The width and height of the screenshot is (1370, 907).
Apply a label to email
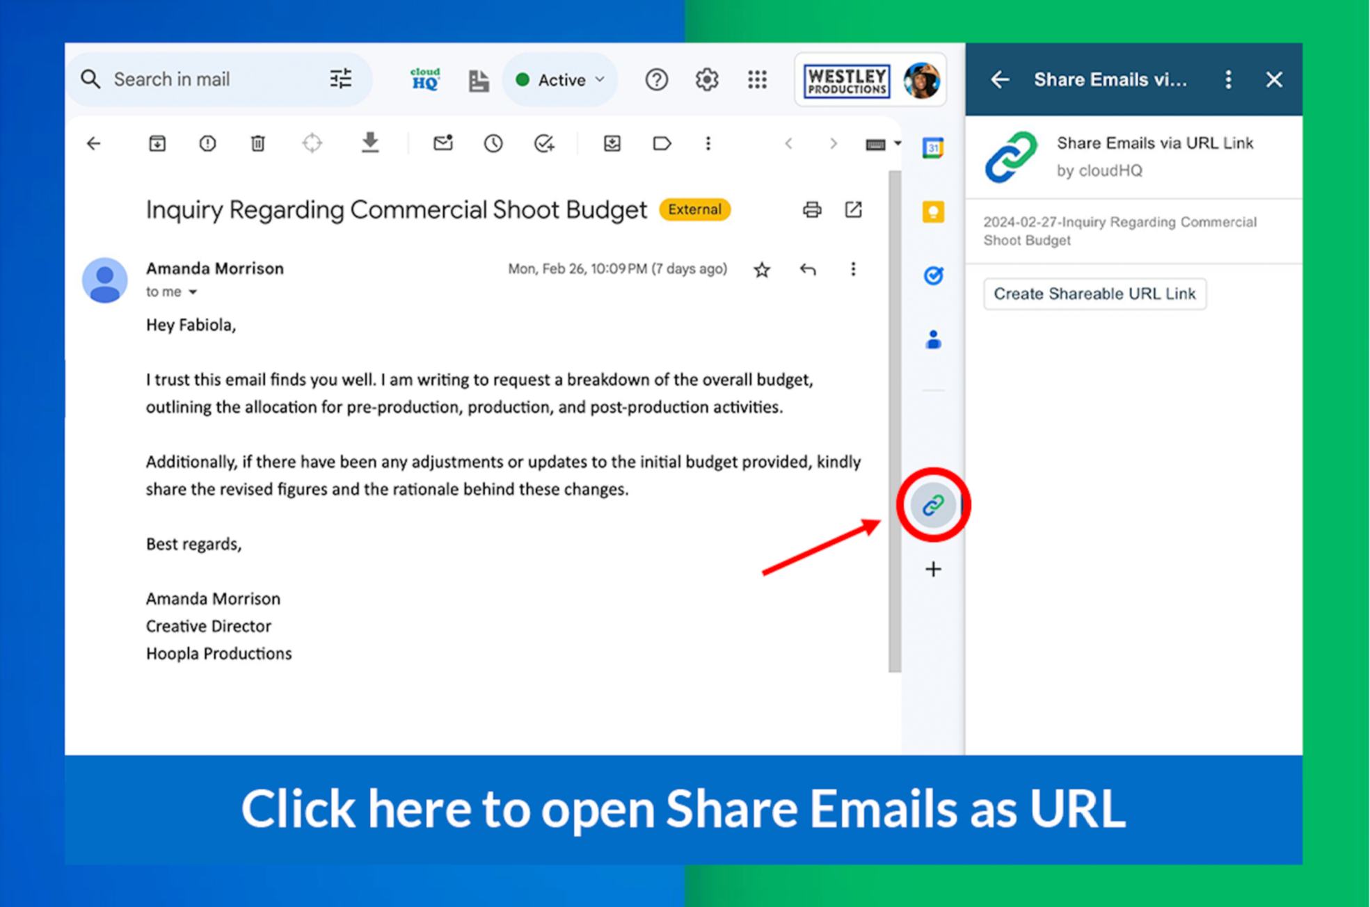662,144
